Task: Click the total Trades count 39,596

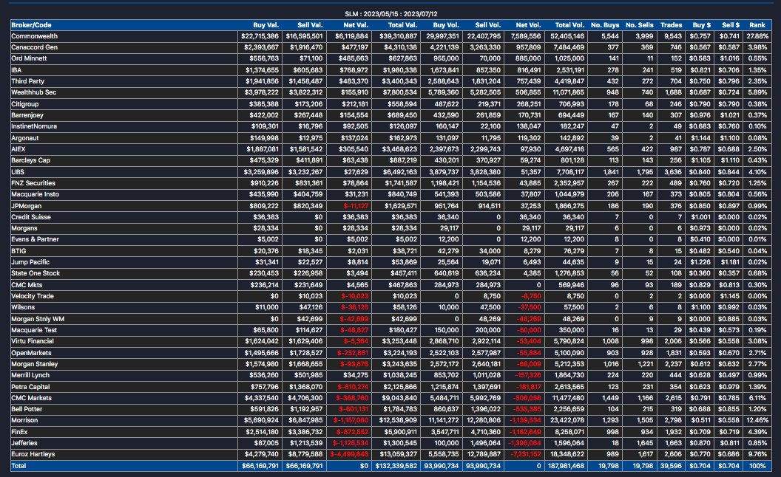Action: pyautogui.click(x=672, y=466)
